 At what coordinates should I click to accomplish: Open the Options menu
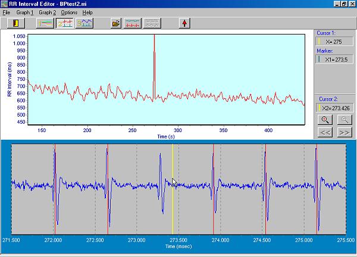[69, 12]
